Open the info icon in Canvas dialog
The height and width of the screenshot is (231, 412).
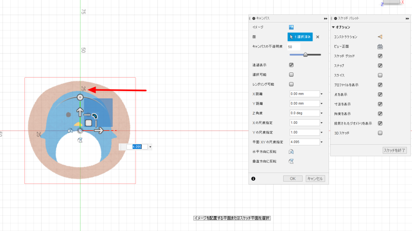[x=253, y=179]
